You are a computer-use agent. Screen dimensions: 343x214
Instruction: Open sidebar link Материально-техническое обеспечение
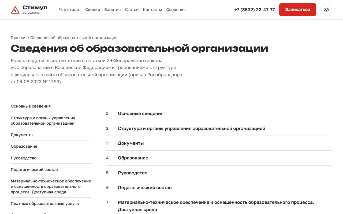click(x=51, y=187)
